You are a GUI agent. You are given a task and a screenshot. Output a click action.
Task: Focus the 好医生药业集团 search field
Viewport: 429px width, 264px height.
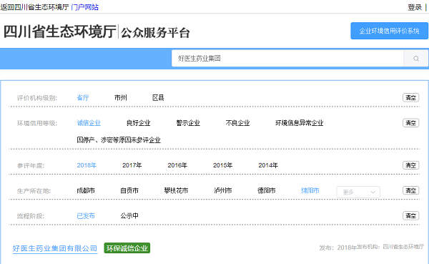(288, 59)
